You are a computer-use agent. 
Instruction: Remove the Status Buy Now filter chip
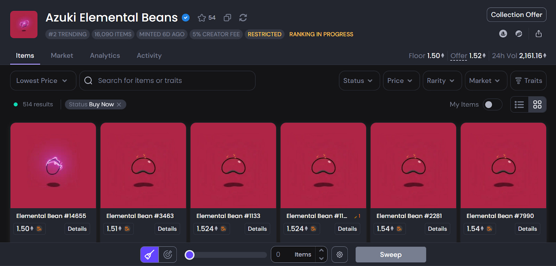(x=119, y=104)
